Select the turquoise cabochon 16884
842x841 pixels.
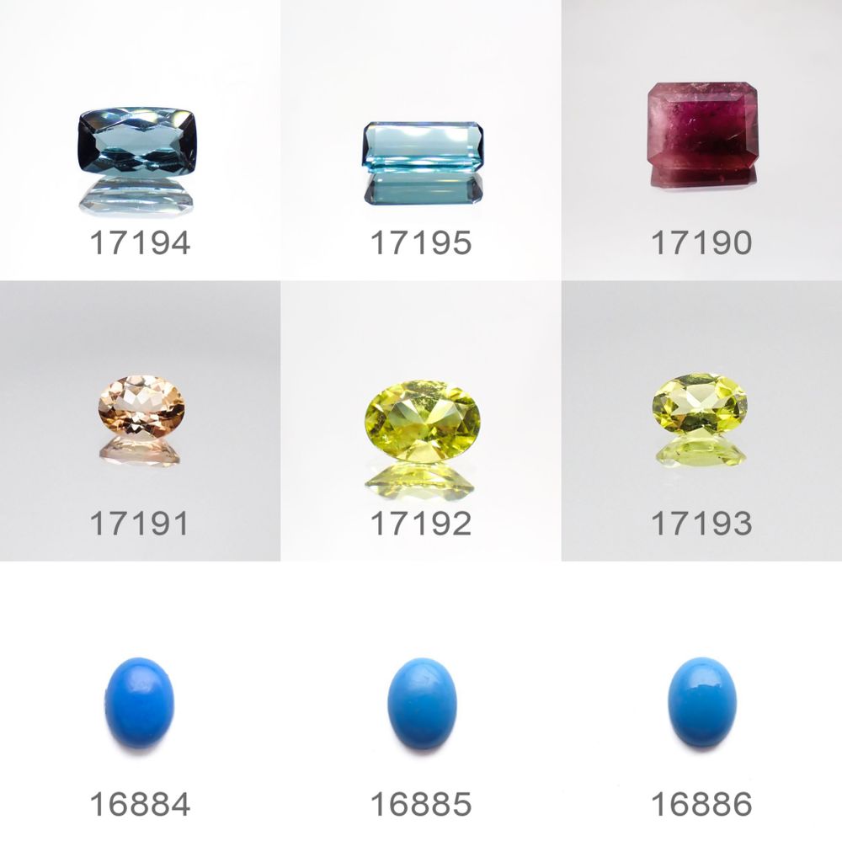pyautogui.click(x=139, y=702)
